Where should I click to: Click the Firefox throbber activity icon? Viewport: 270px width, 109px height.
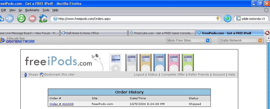(x=266, y=10)
